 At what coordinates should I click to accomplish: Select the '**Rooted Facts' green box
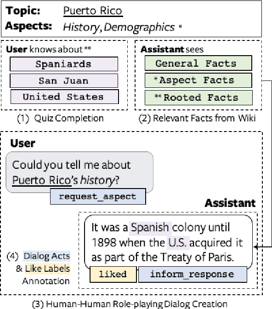(x=198, y=98)
